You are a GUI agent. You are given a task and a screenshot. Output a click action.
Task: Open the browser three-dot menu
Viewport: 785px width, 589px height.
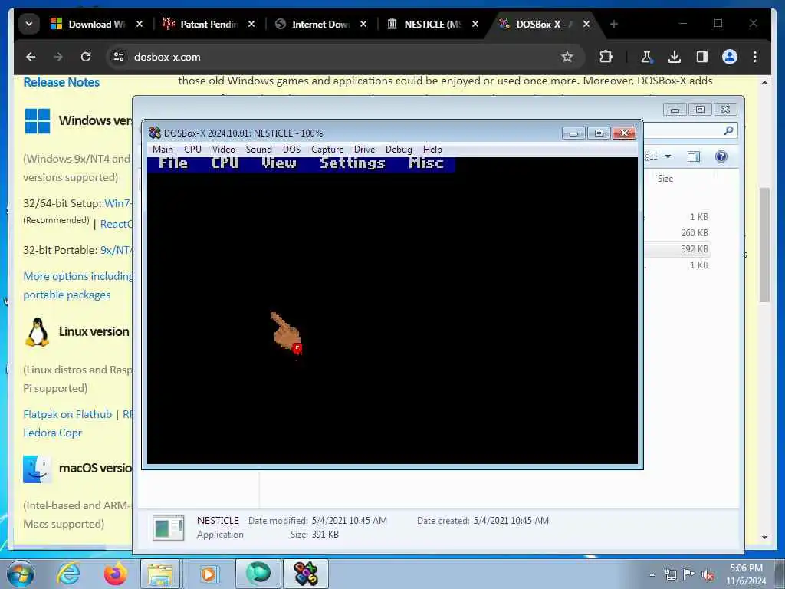pos(755,57)
